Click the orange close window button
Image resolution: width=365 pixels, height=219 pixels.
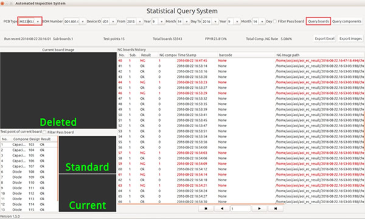[x=2, y=3]
